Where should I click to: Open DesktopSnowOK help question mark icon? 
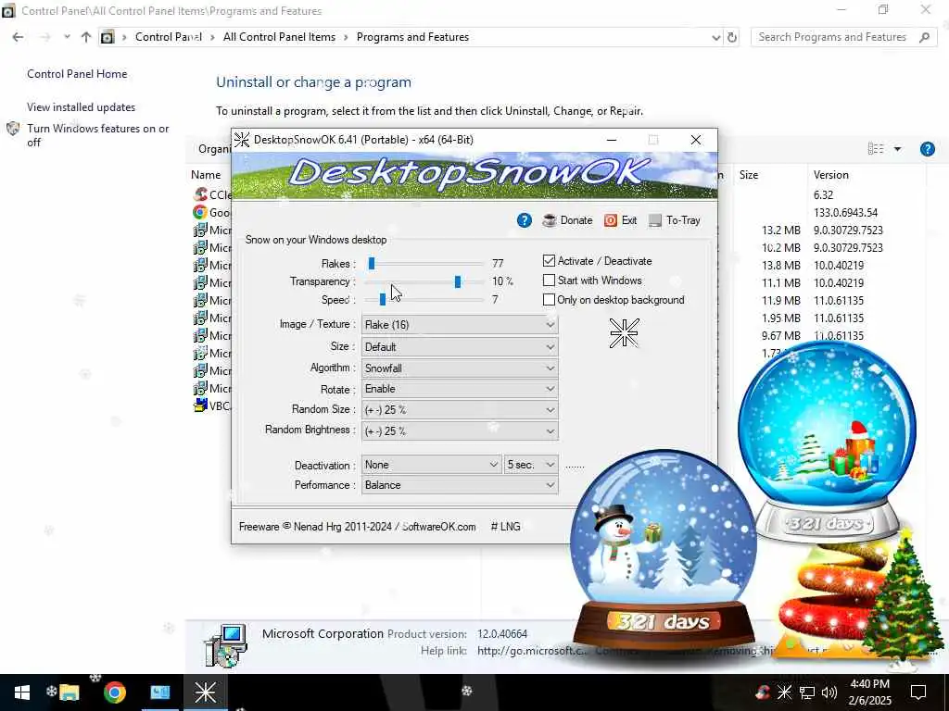525,220
